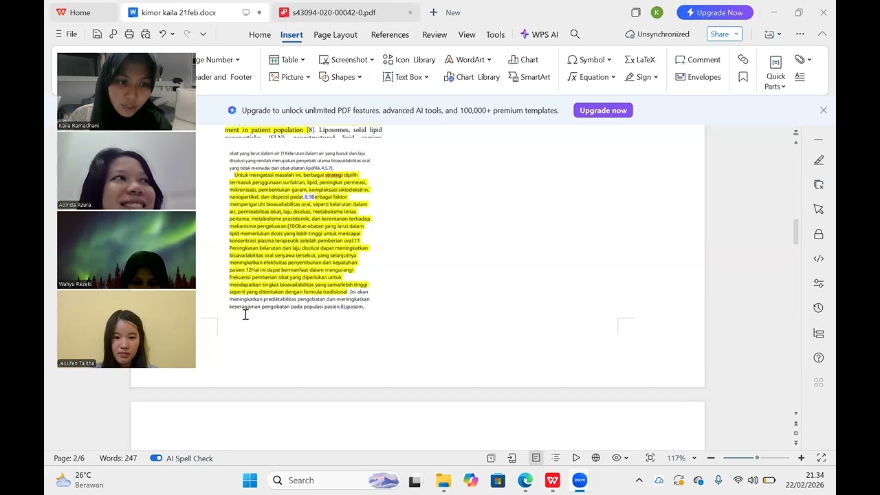The width and height of the screenshot is (880, 495).
Task: Expand the Text Box dropdown
Action: point(406,77)
